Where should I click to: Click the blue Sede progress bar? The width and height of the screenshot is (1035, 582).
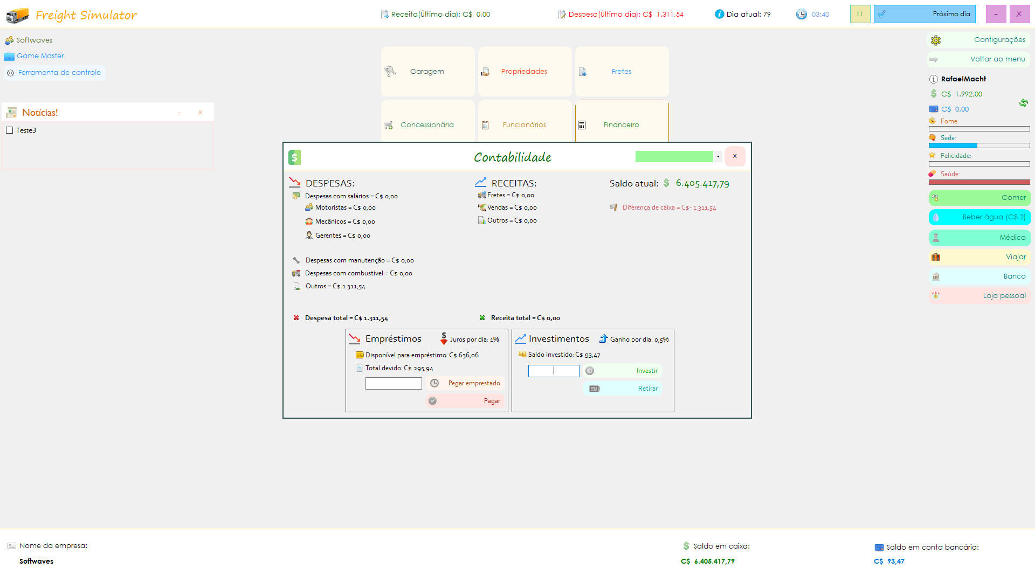[x=979, y=145]
